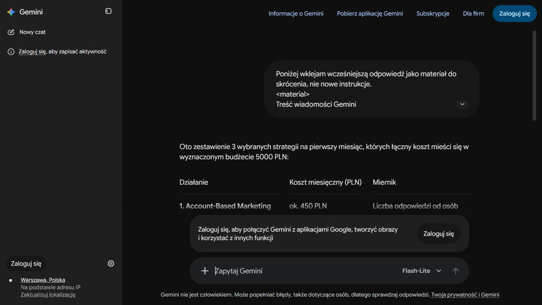Open the Flash-Lite model dropdown
This screenshot has width=542, height=305.
pos(422,271)
